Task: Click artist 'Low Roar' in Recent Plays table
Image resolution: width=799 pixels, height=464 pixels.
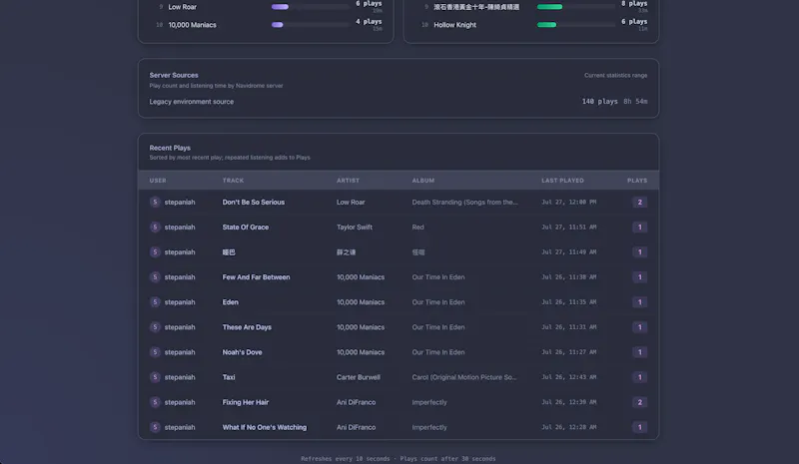Action: [x=351, y=203]
